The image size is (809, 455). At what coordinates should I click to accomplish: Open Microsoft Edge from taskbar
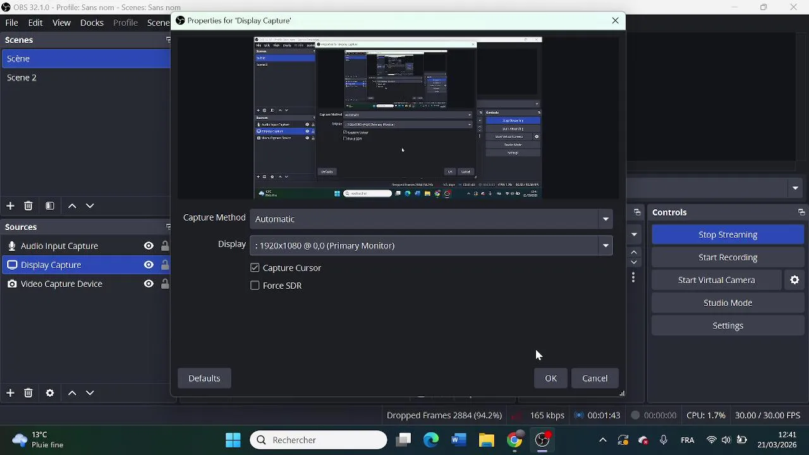pos(431,440)
